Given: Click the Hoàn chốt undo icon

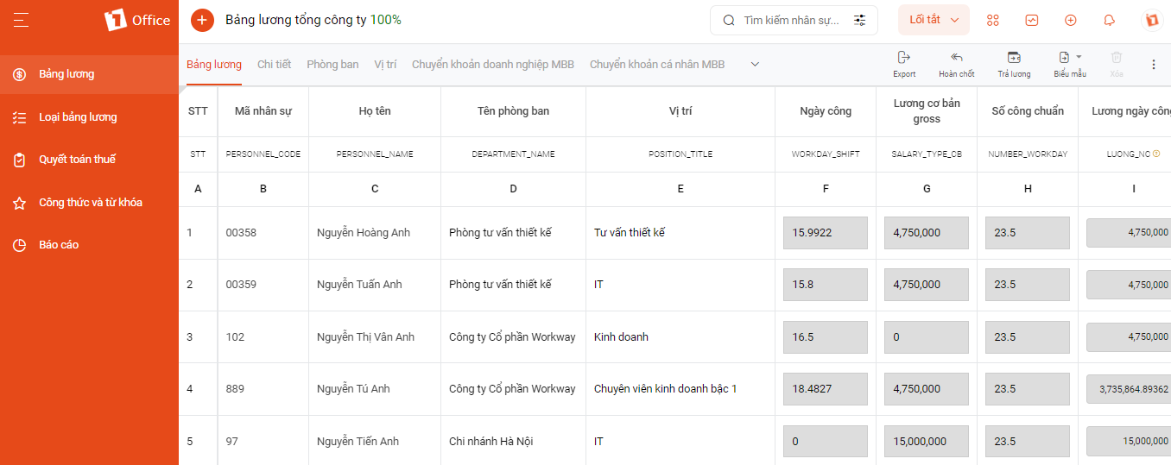Looking at the screenshot, I should pyautogui.click(x=956, y=58).
